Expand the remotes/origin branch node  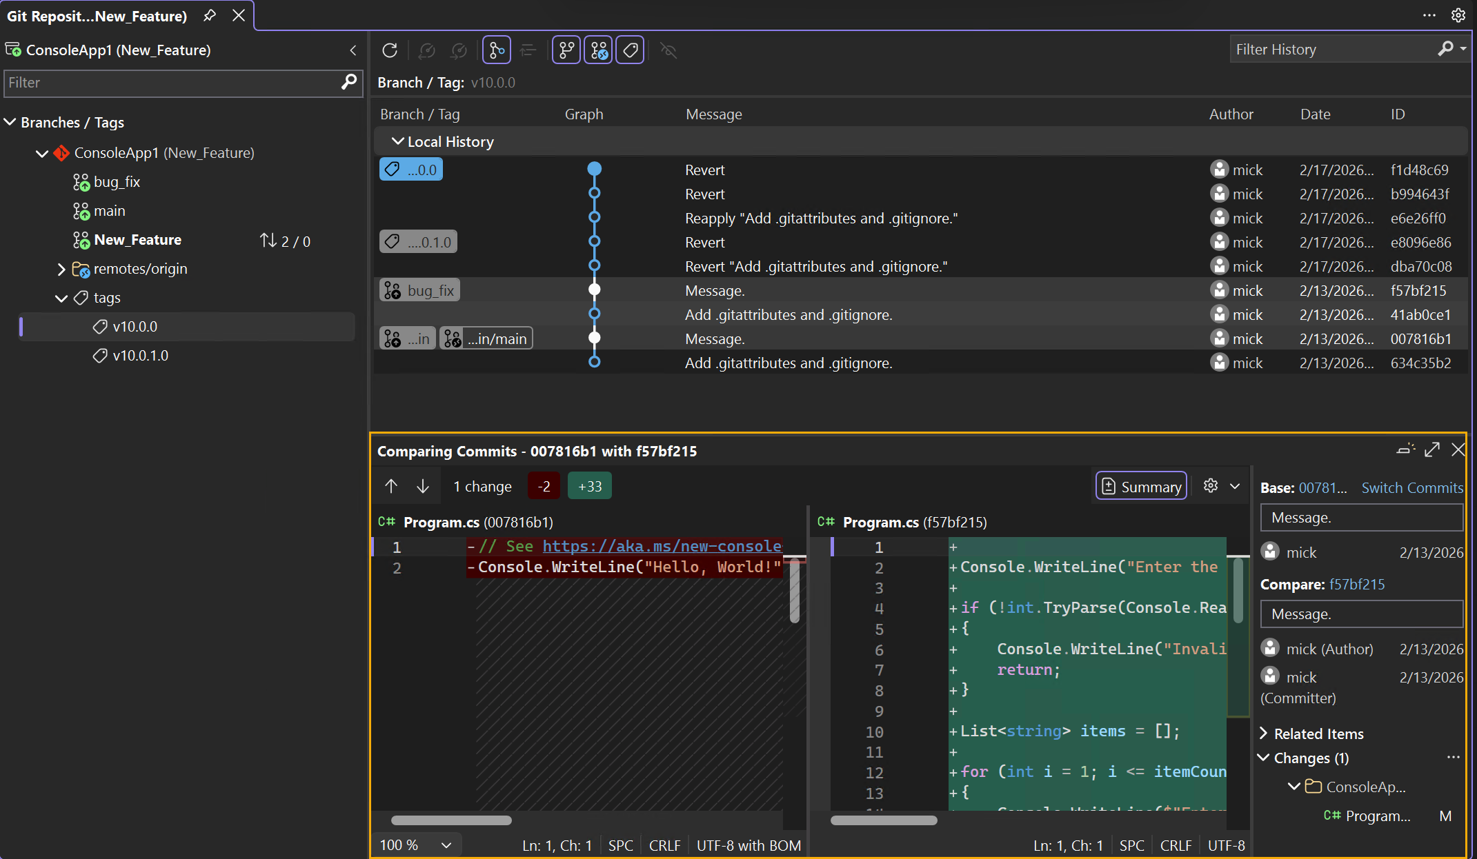(x=61, y=269)
